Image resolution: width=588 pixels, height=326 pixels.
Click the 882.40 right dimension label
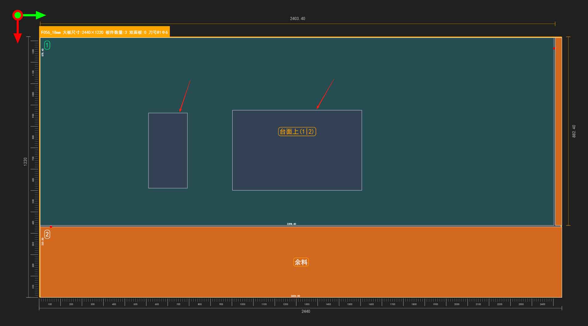coord(574,131)
